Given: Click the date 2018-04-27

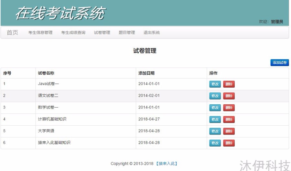Looking at the screenshot, I should [149, 119].
